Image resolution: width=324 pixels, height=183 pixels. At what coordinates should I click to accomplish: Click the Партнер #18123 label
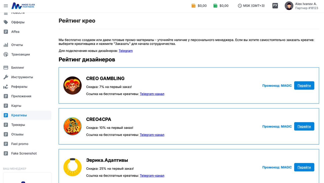coord(307,8)
